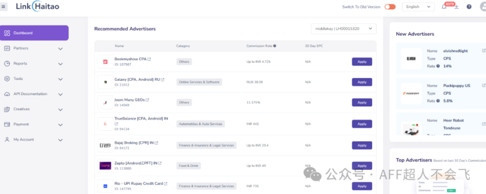This screenshot has width=486, height=194.
Task: Open the notifications bell icon
Action: click(x=444, y=7)
